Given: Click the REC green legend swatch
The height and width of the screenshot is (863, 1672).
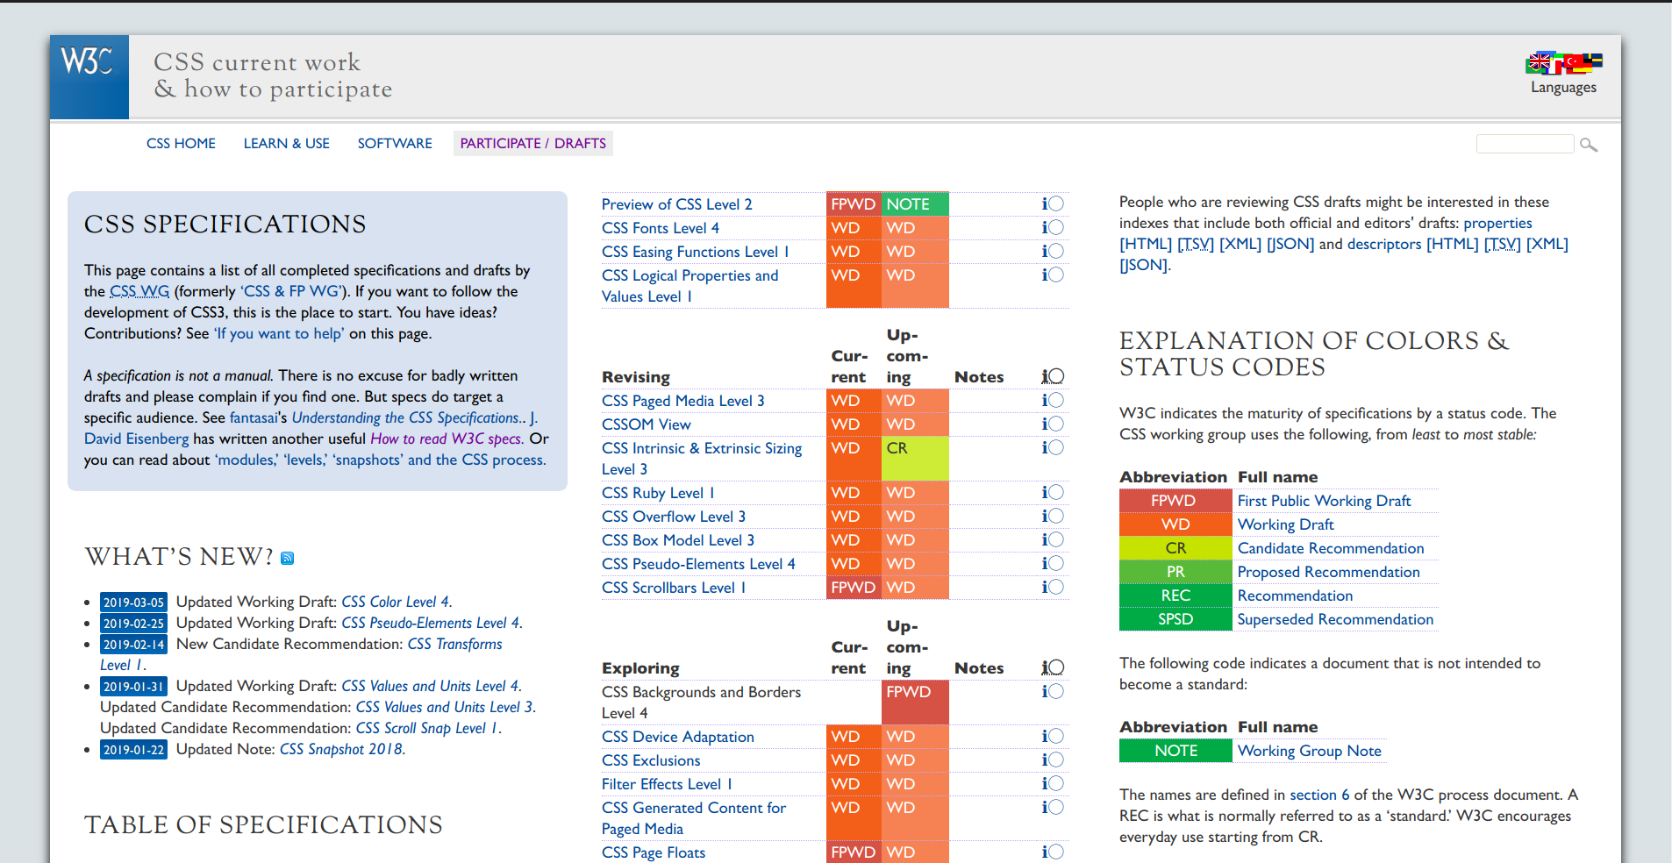Looking at the screenshot, I should tap(1175, 596).
